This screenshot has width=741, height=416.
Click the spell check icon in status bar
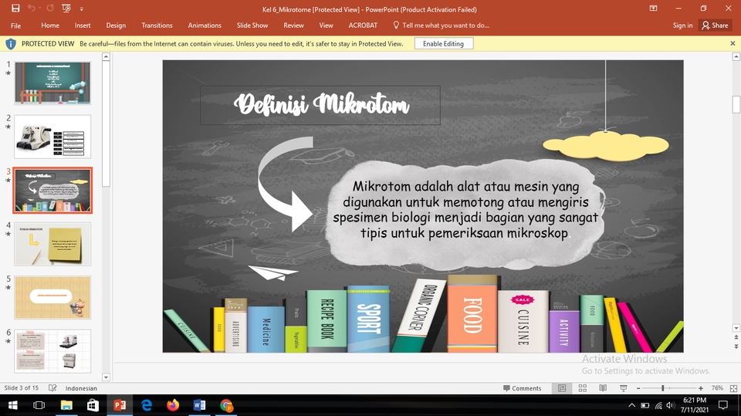point(52,388)
